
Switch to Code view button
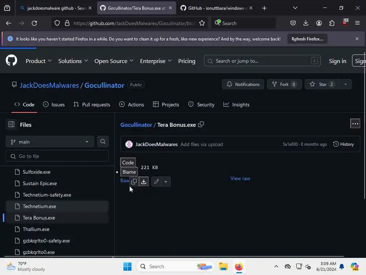point(128,163)
